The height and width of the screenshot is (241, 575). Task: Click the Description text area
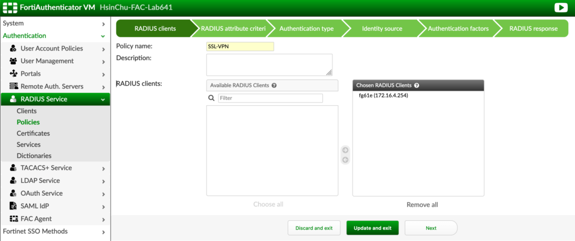270,65
